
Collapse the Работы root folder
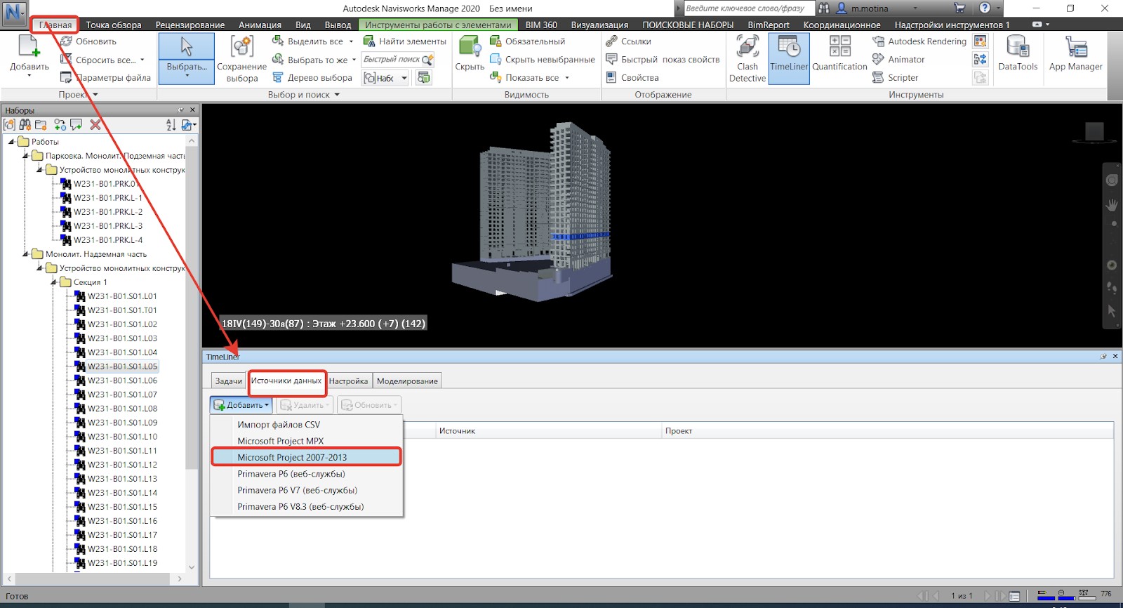coord(12,142)
